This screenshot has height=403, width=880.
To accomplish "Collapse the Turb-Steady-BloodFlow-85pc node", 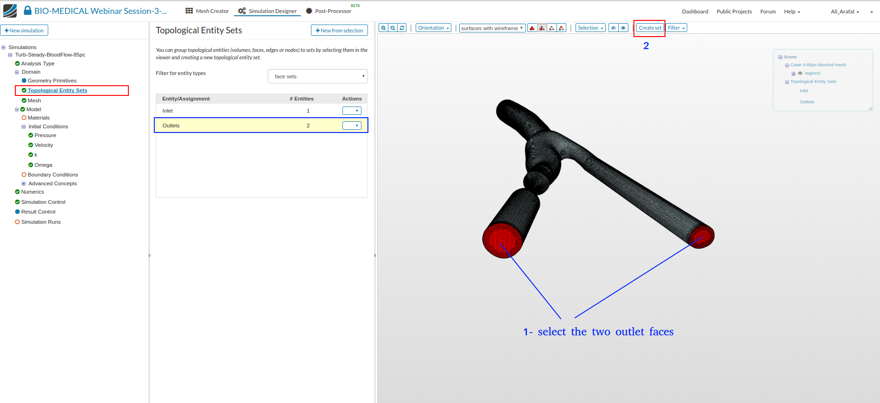I will coord(10,55).
